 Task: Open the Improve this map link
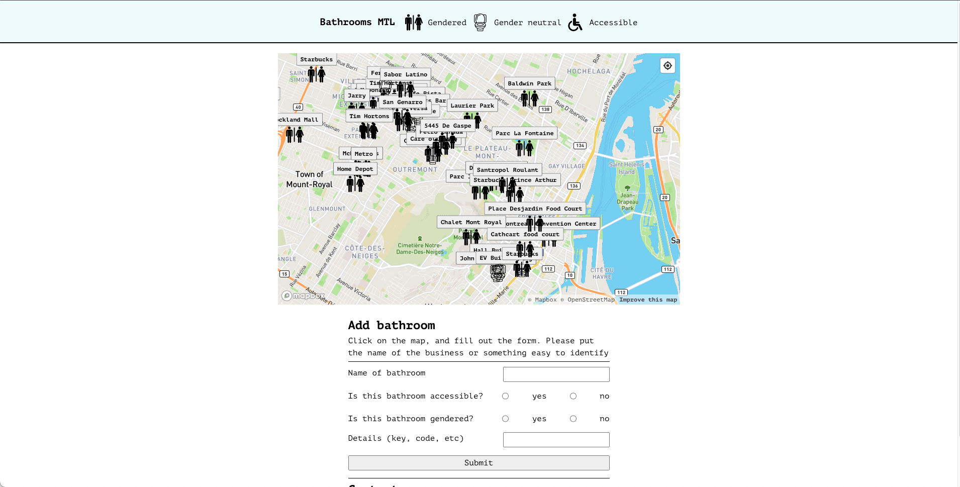648,300
